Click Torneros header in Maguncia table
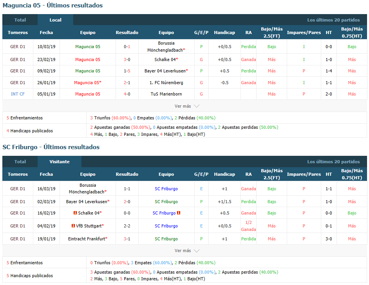Screen dimensions: 369x285 tap(18, 32)
